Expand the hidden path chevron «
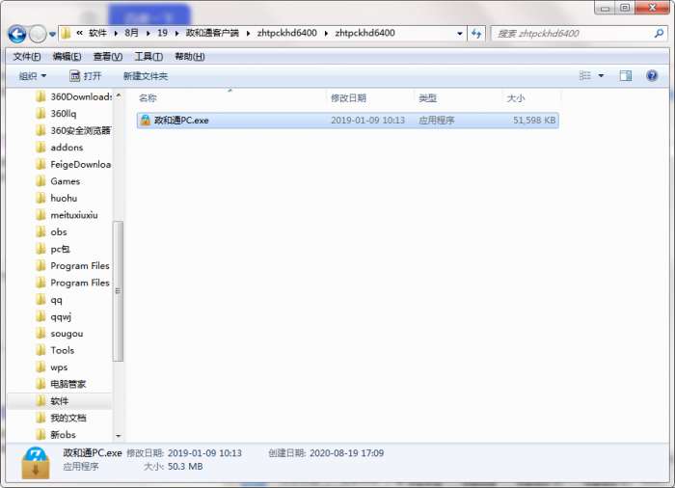This screenshot has width=675, height=488. tap(80, 33)
